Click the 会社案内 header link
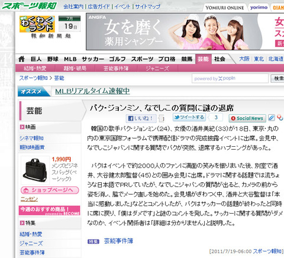The image size is (284, 258). point(73,7)
